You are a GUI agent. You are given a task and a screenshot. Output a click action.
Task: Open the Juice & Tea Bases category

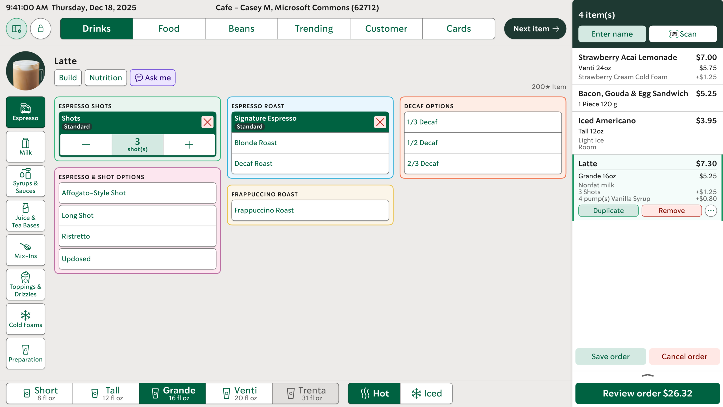pos(26,216)
